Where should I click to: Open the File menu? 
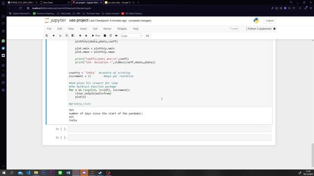coord(49,29)
